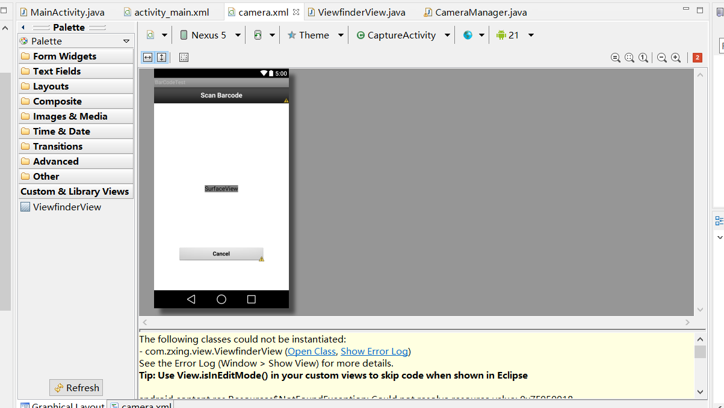
Task: Click the Android API version icon
Action: pos(501,35)
